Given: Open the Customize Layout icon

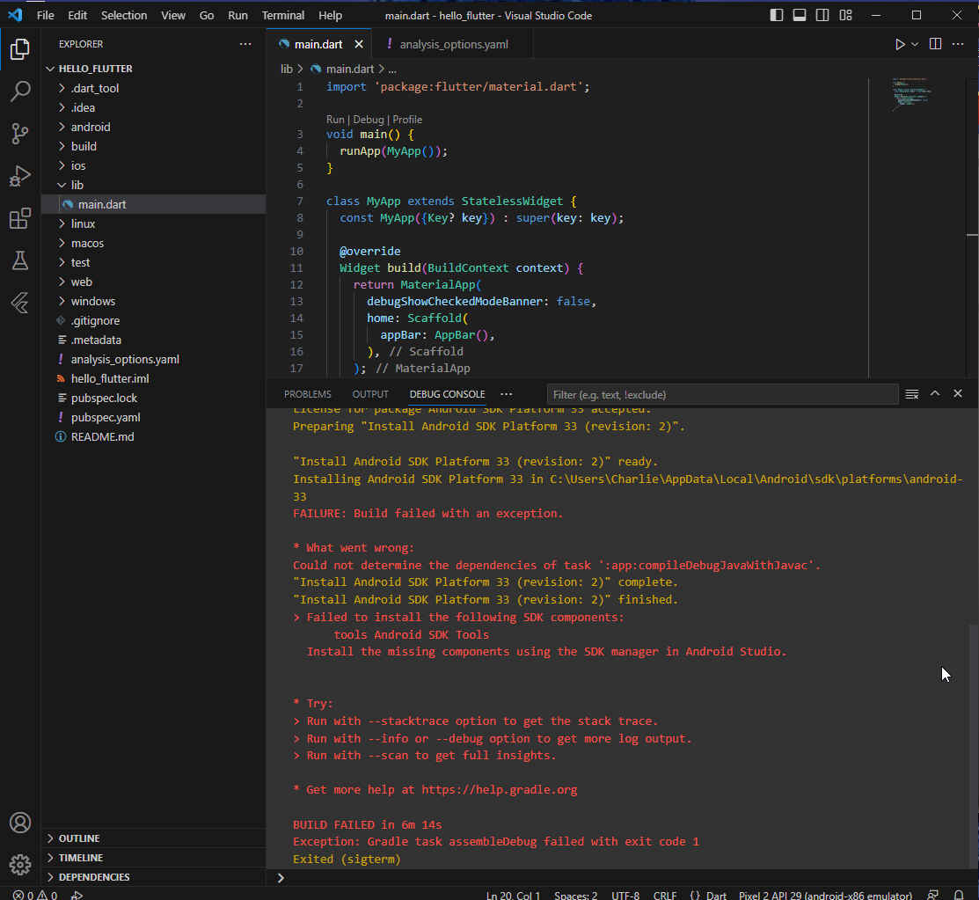Looking at the screenshot, I should 845,15.
